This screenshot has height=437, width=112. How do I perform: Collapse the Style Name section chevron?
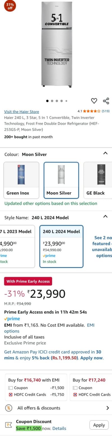pyautogui.click(x=105, y=217)
